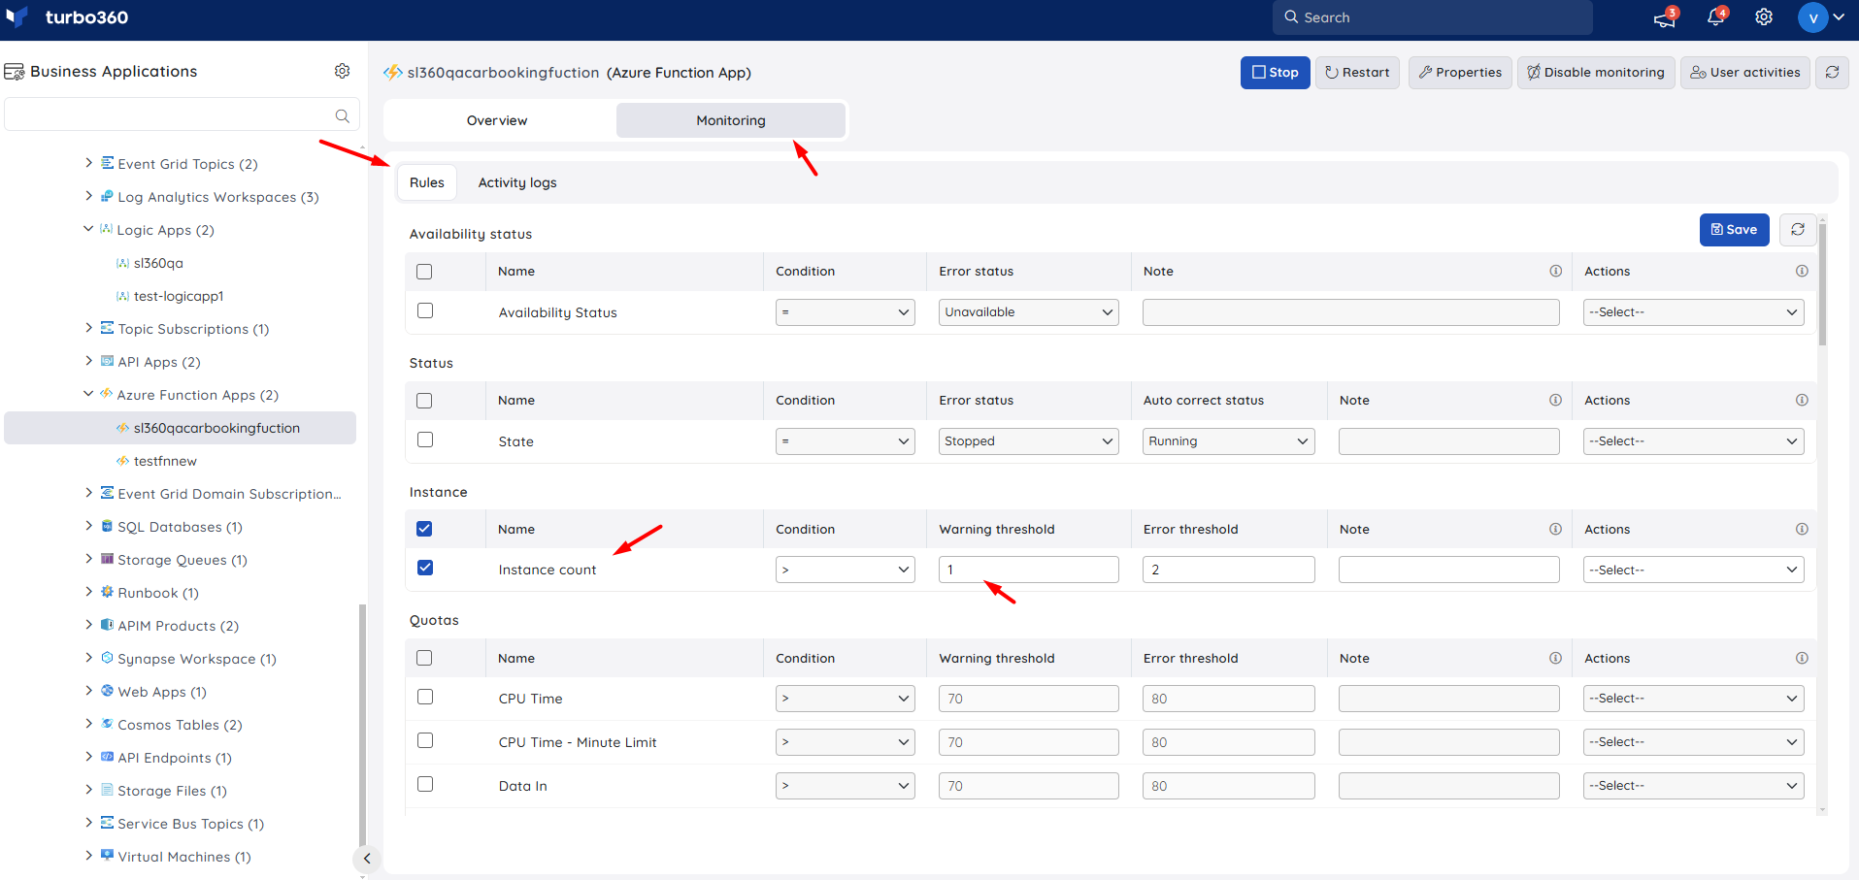This screenshot has height=880, width=1859.
Task: Expand Event Grid Topics tree node
Action: [x=89, y=164]
